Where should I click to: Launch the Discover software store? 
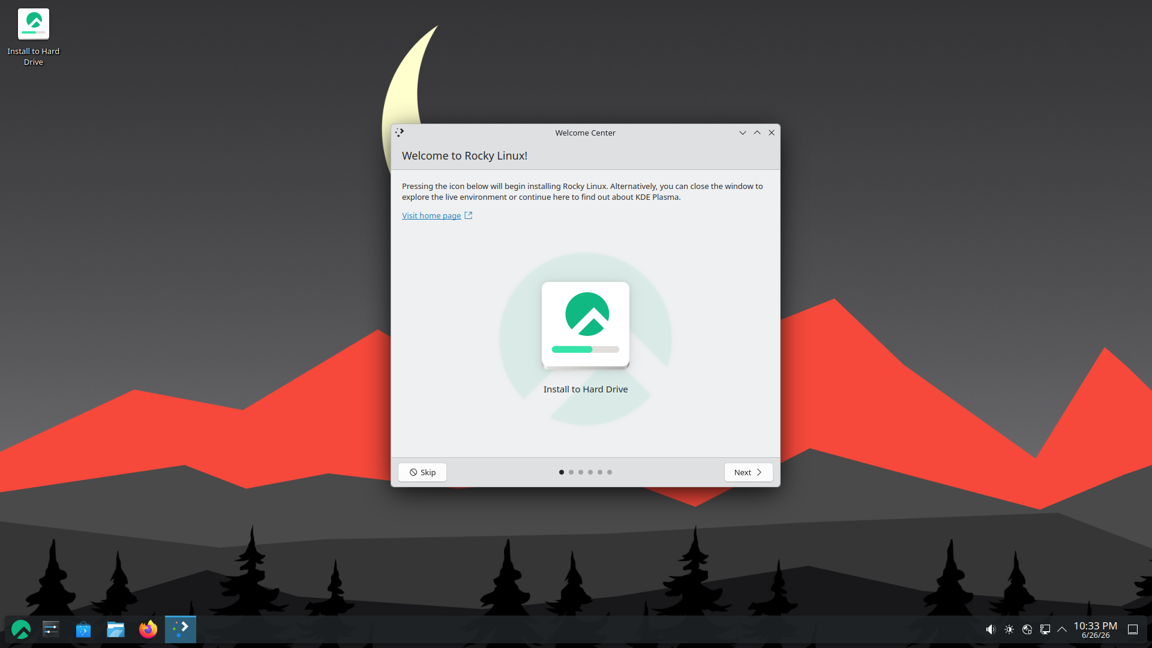pyautogui.click(x=83, y=629)
